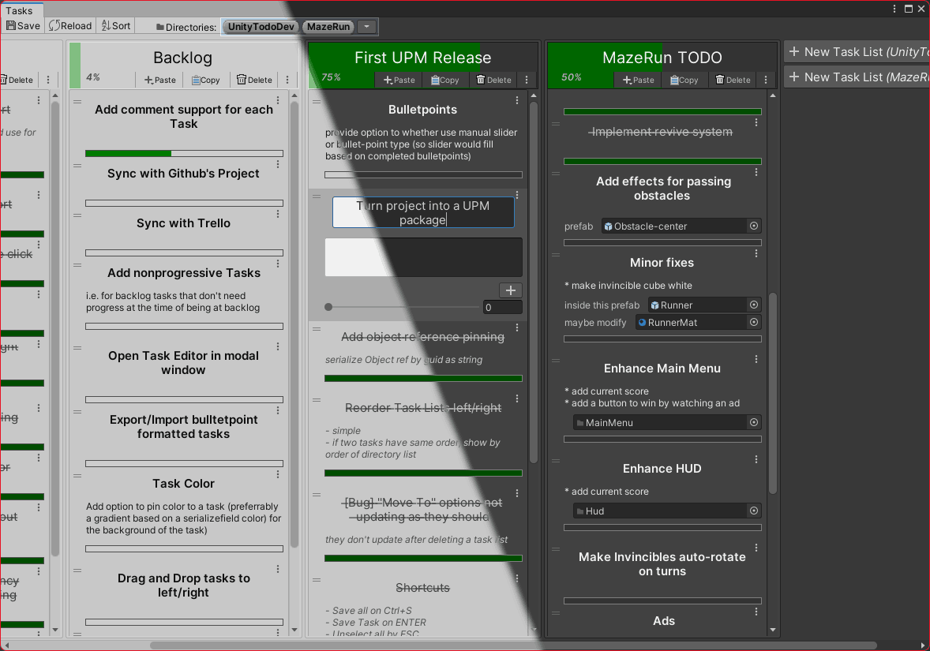Delete the First UPM Release list
This screenshot has width=930, height=651.
(493, 80)
